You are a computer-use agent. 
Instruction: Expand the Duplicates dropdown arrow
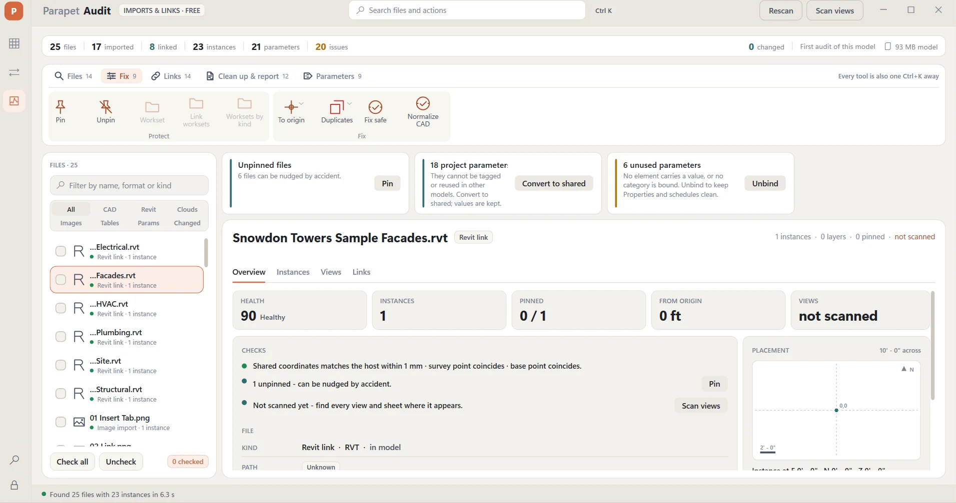pos(349,104)
